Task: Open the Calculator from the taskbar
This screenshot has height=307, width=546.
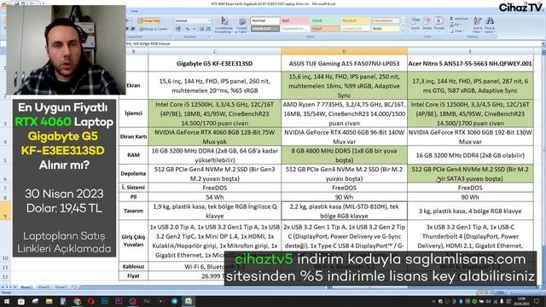Action: point(63,301)
